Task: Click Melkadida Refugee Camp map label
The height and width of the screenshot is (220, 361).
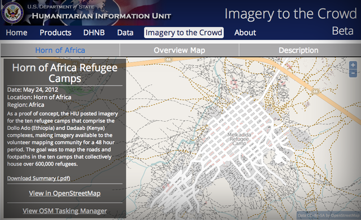Action: (x=239, y=139)
